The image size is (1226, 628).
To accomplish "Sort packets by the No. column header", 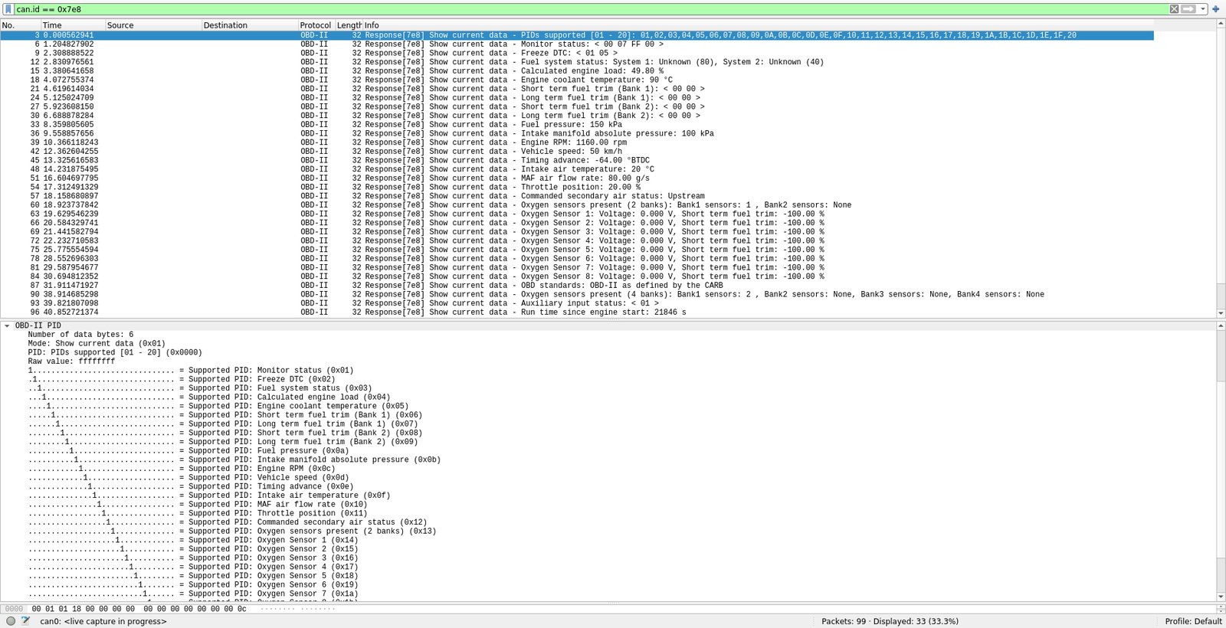I will tap(20, 25).
